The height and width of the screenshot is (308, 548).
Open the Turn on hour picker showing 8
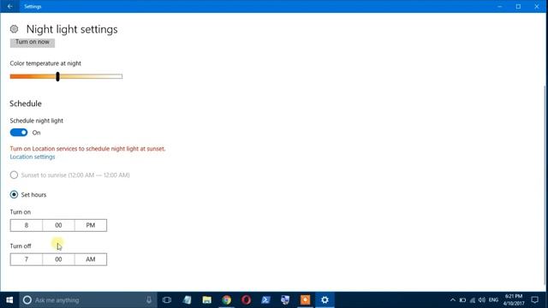point(27,225)
